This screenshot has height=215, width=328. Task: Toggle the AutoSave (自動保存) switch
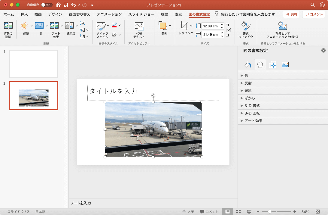[x=46, y=5]
